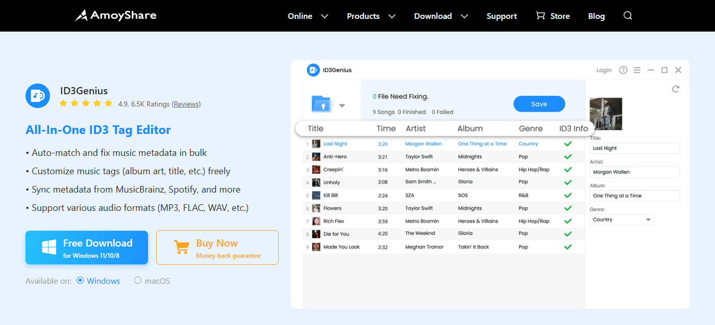Click the Save button
The image size is (715, 325).
coord(539,104)
